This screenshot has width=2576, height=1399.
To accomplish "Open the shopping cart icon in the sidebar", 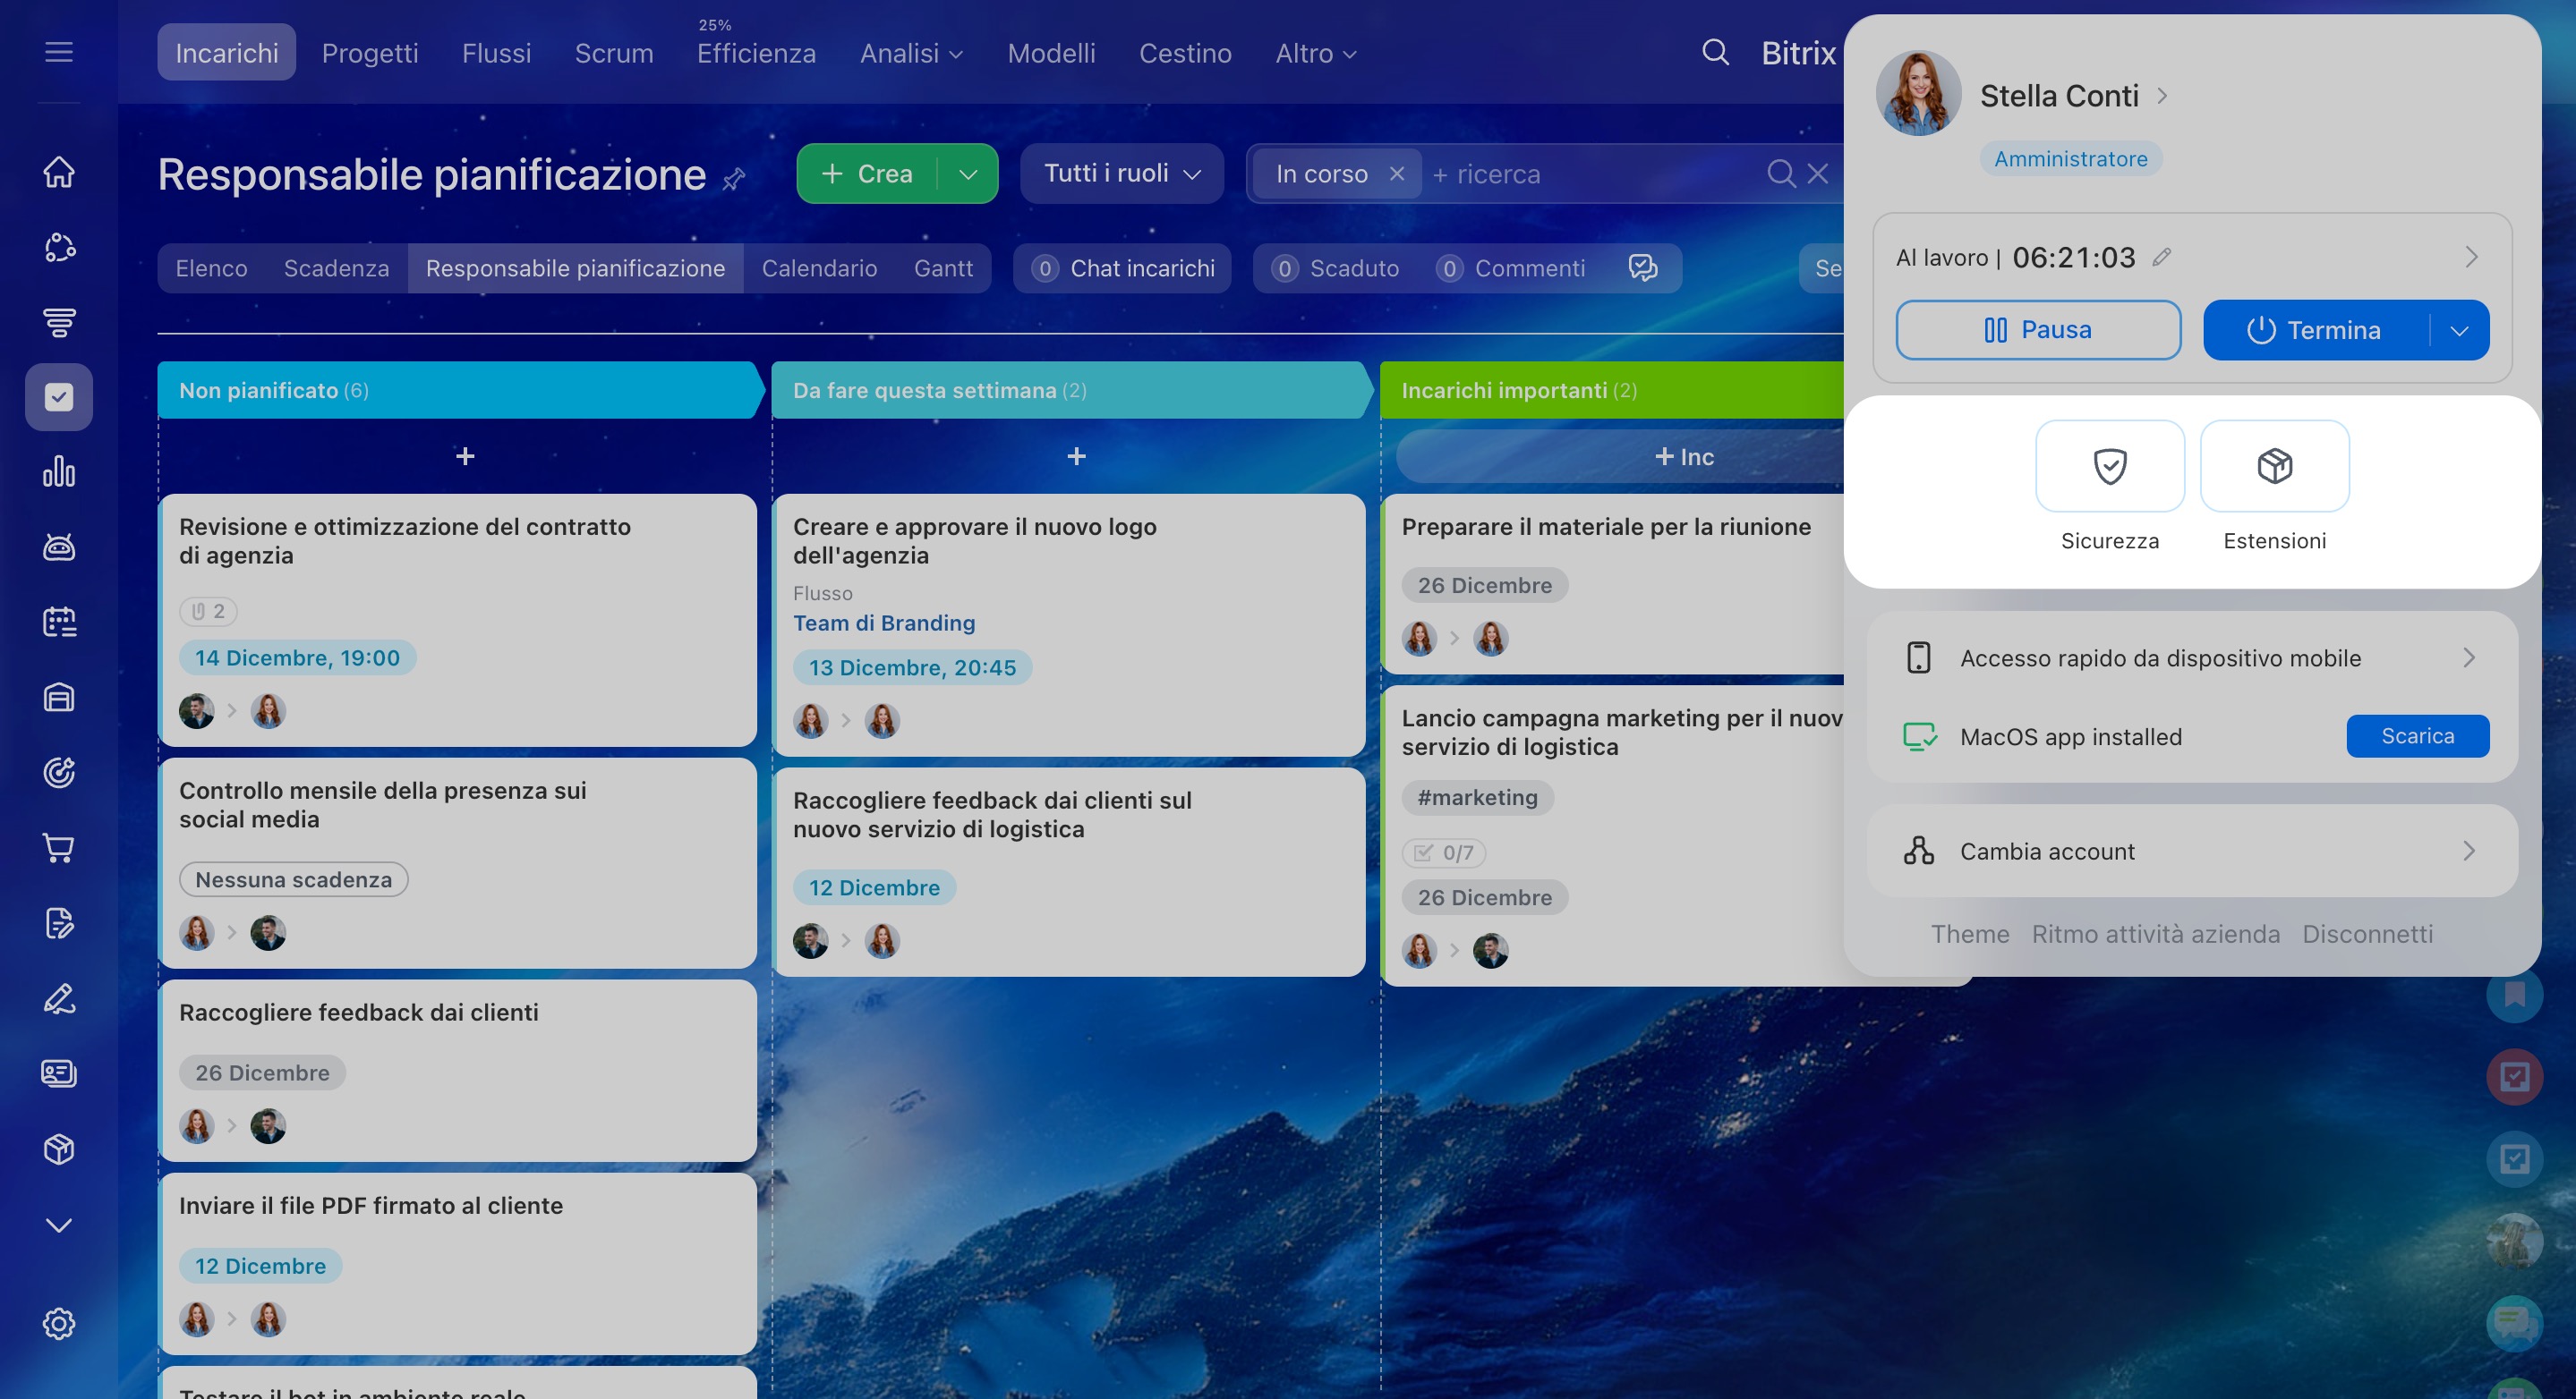I will pos(59,848).
